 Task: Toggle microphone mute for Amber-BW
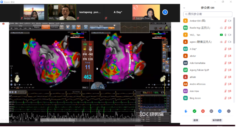225,21
